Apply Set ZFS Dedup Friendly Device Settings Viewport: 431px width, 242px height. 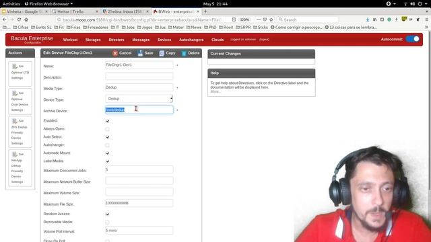[x=20, y=132]
